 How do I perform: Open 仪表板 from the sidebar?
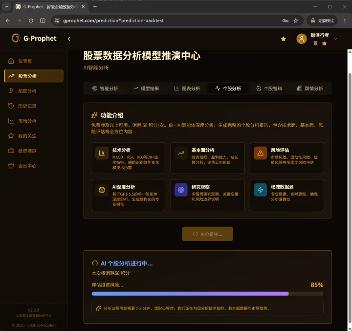pos(34,61)
